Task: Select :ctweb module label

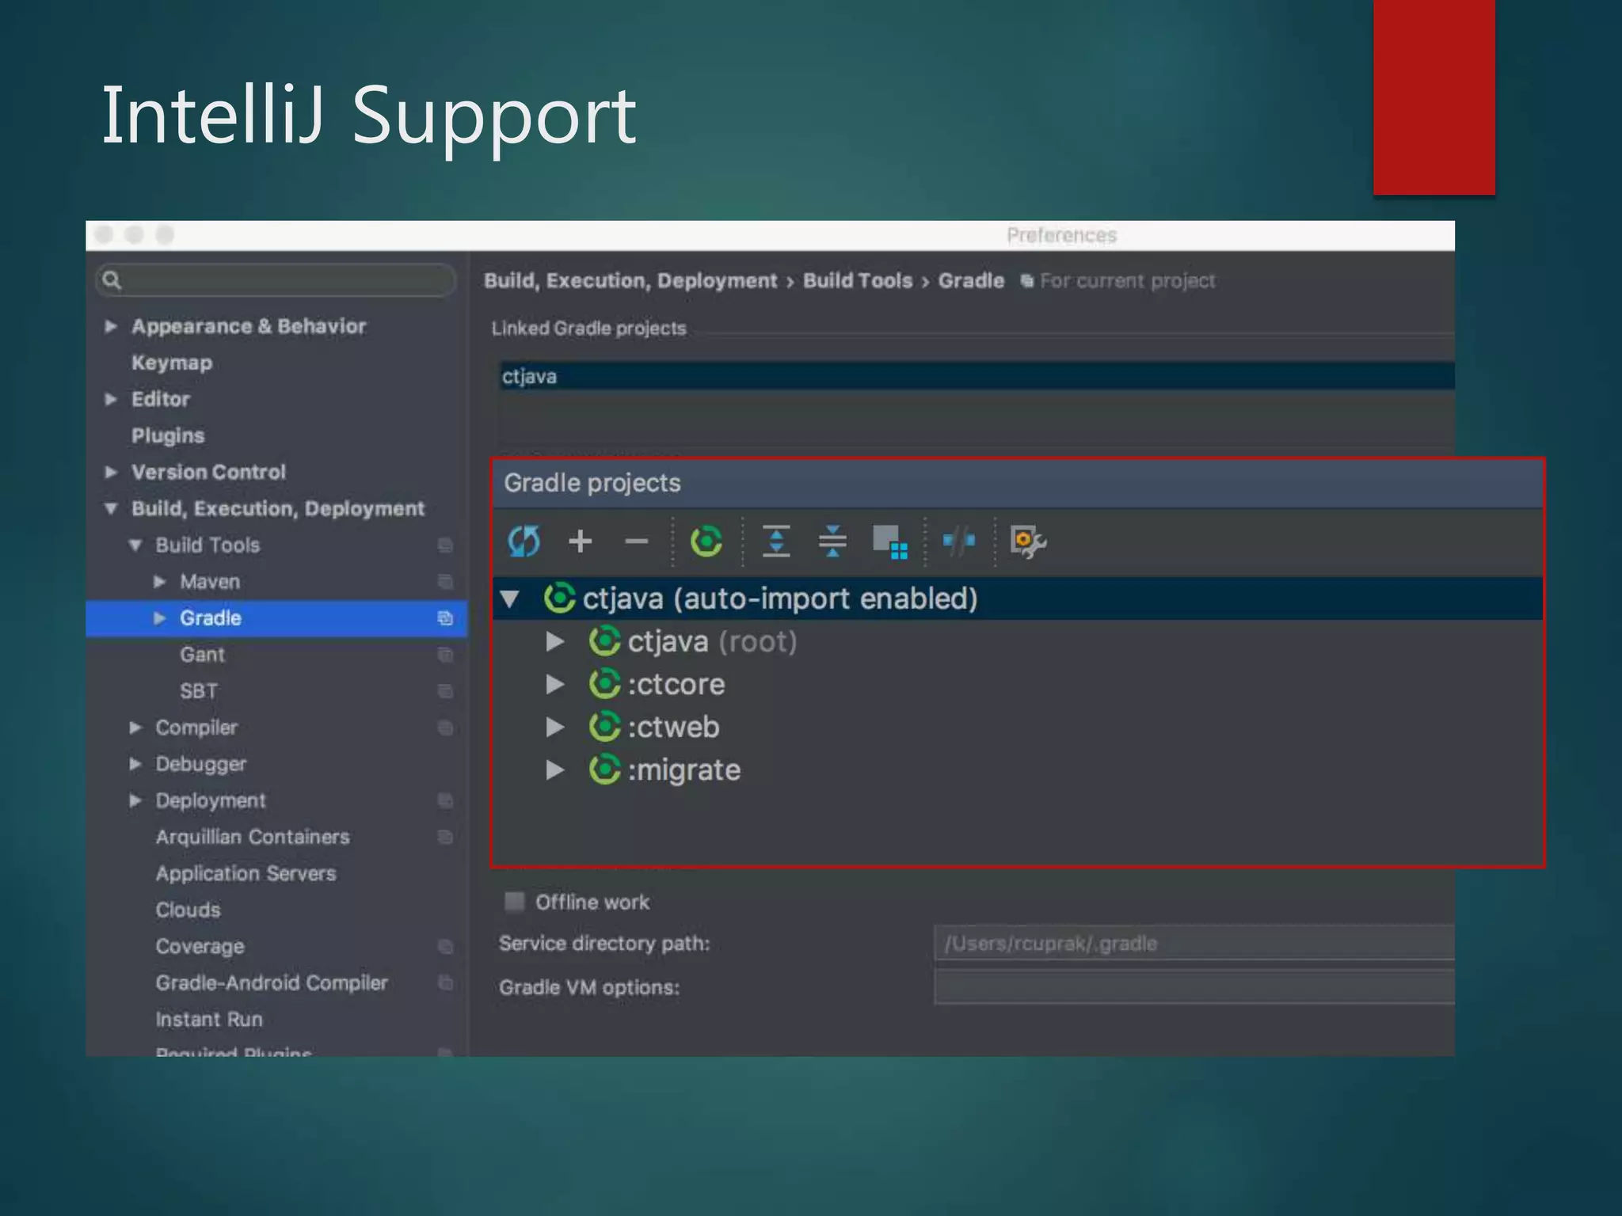Action: [x=673, y=727]
